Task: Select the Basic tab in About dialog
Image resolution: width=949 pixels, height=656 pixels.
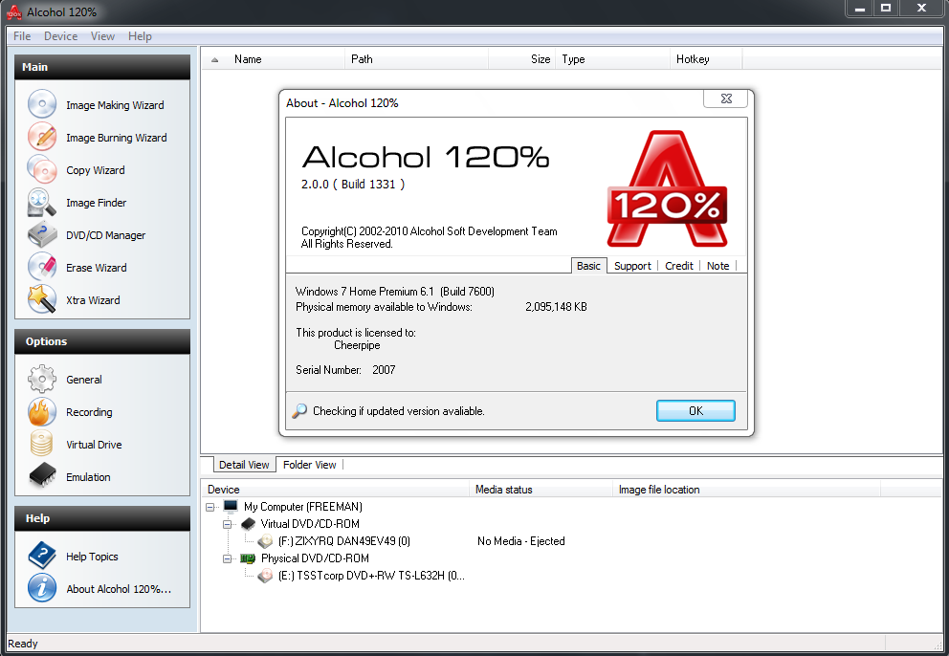Action: click(x=588, y=266)
